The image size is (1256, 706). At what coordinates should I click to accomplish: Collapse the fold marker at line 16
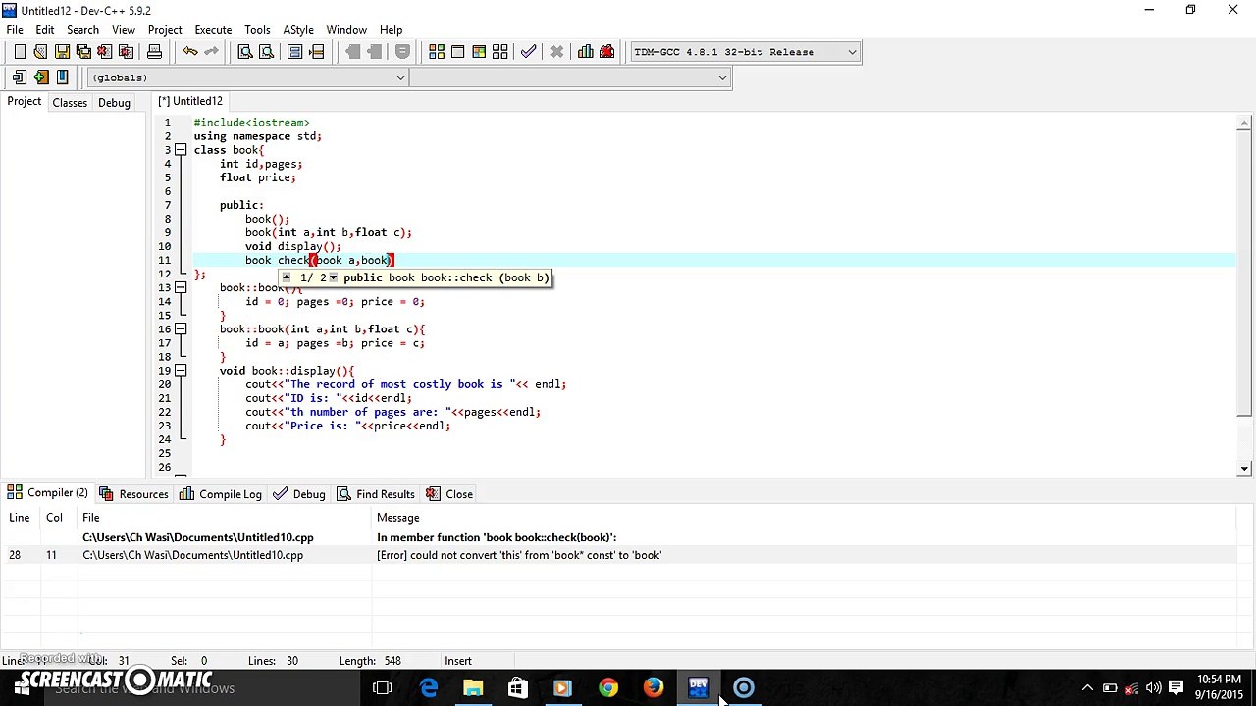(181, 328)
